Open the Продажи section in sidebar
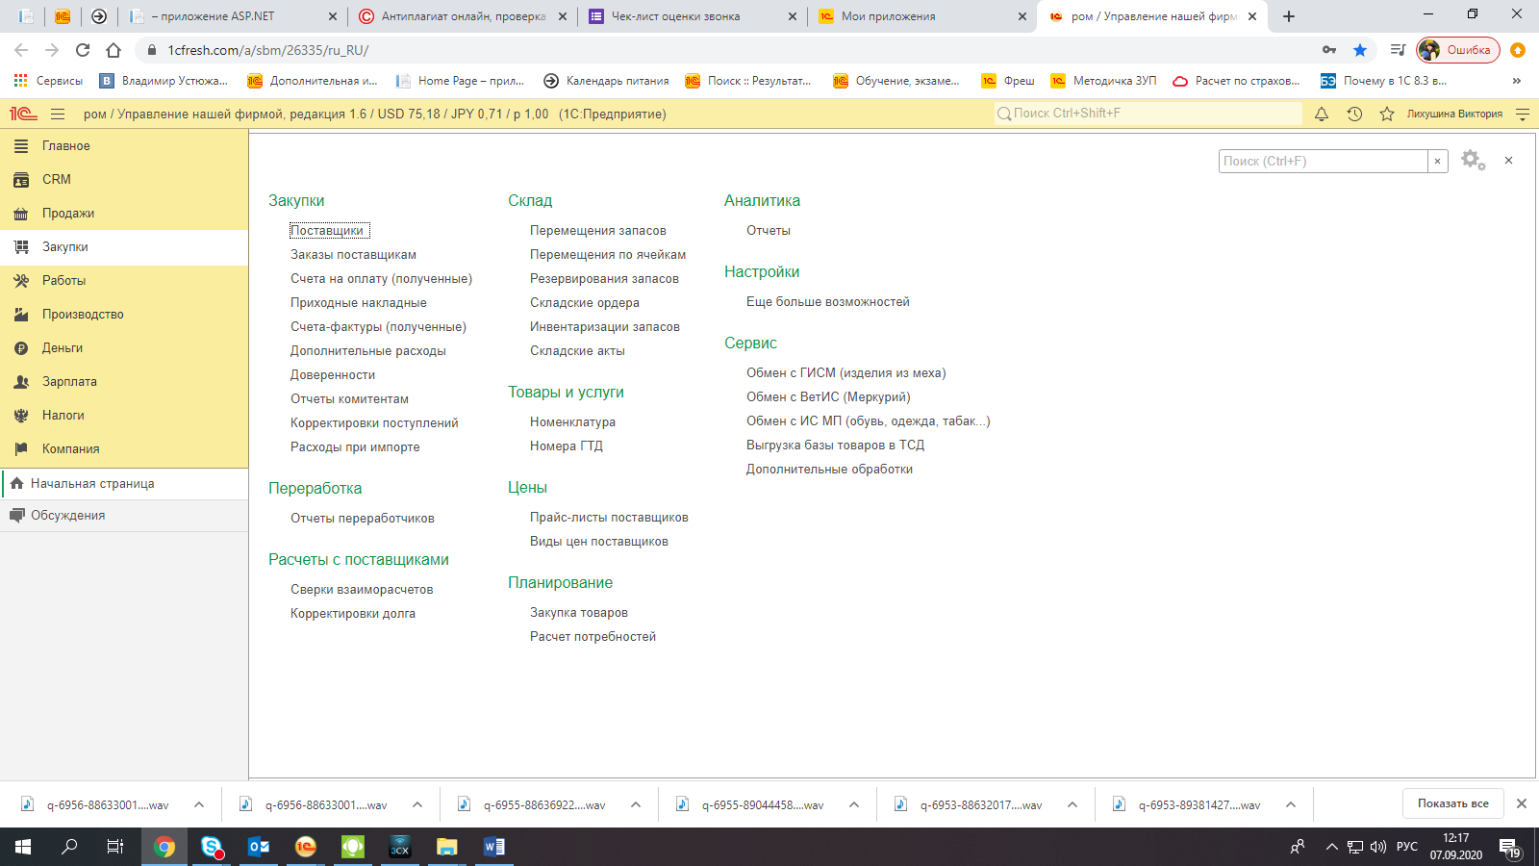 point(124,214)
